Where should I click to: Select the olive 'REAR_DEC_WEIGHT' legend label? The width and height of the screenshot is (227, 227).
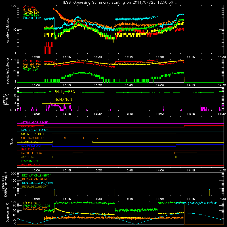click(35, 187)
